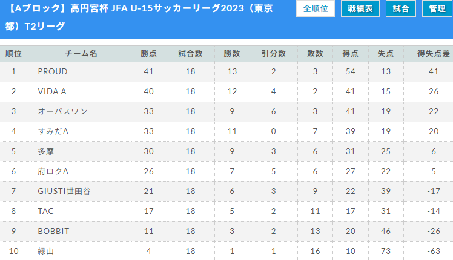The width and height of the screenshot is (453, 260).
Task: Click the 多摩 team name
Action: pos(45,151)
